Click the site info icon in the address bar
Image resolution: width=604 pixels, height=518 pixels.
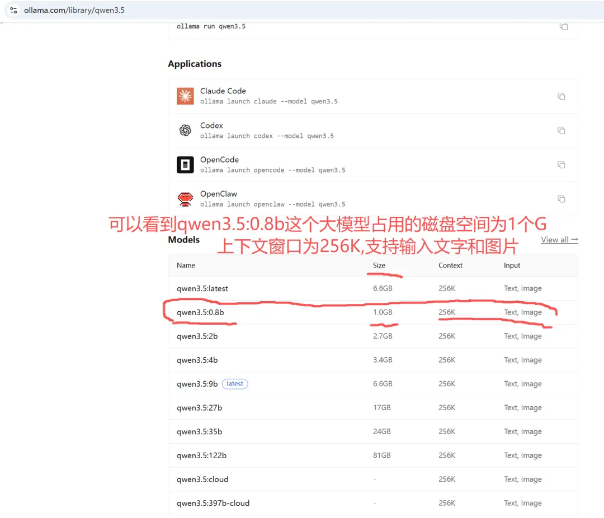coord(13,11)
